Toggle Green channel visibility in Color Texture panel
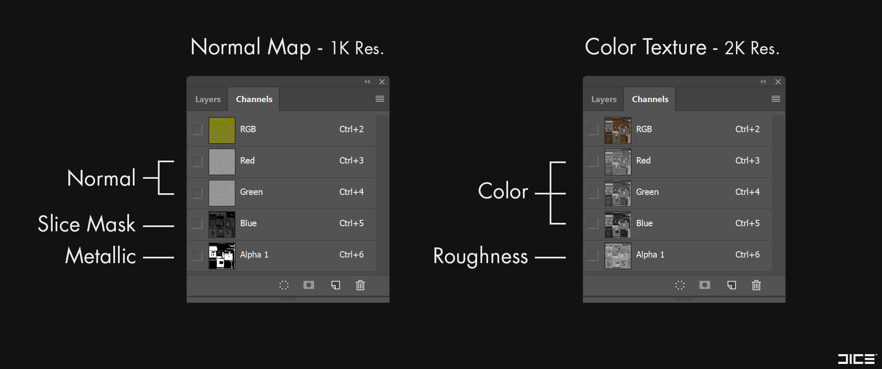882x369 pixels. pos(593,193)
